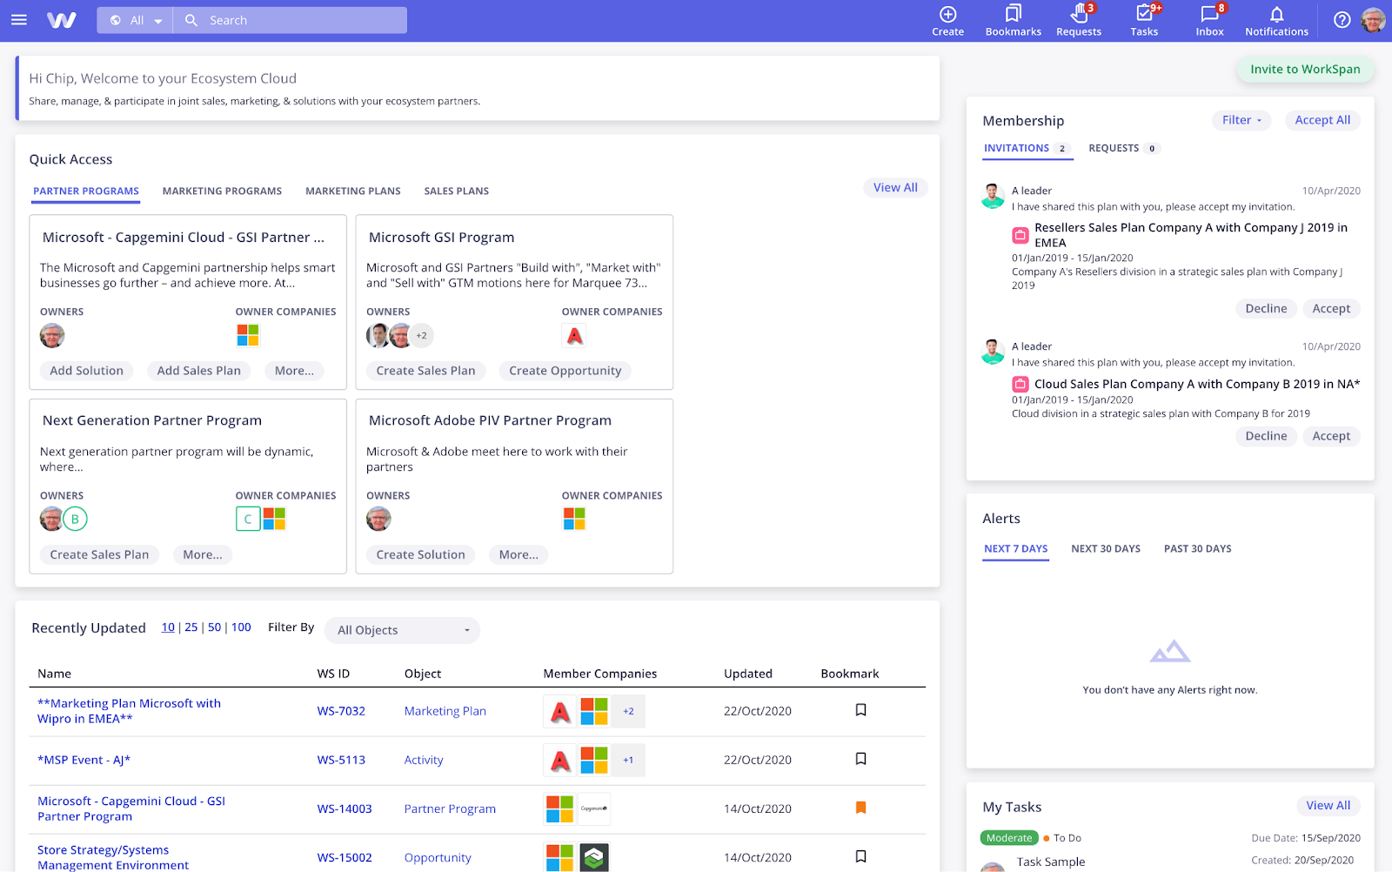The width and height of the screenshot is (1392, 872).
Task: Show 100 recently updated items
Action: [x=241, y=627]
